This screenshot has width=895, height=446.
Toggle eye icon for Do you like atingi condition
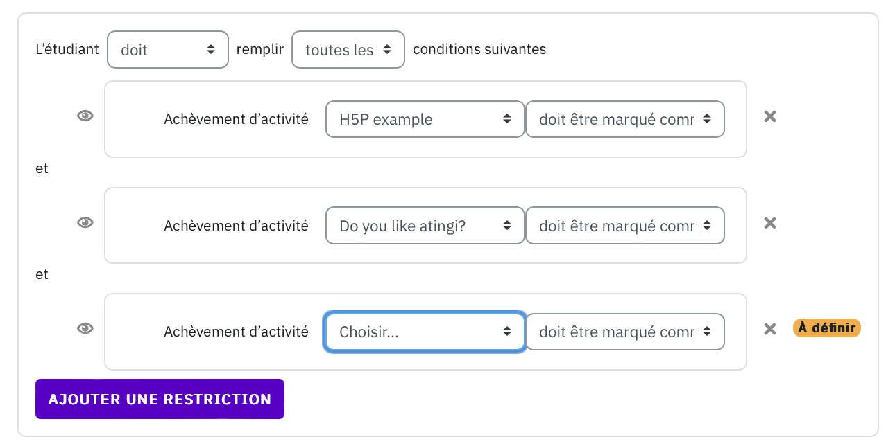85,222
